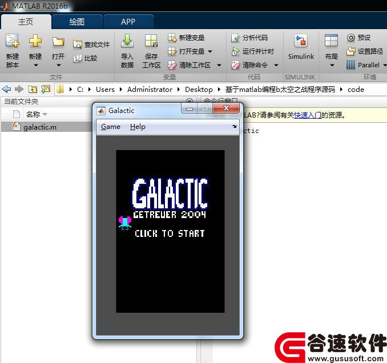This screenshot has height=363, width=387.
Task: Click the 基于matlab编程b太空之战程序源码 path segment
Action: pos(280,90)
